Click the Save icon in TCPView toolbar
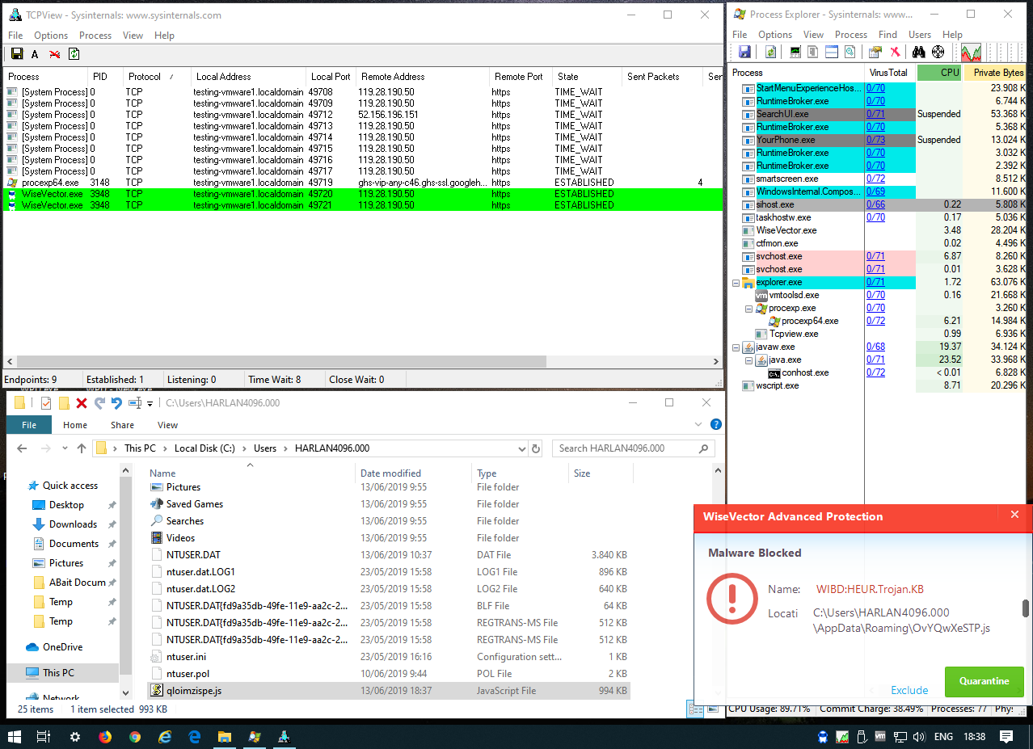The width and height of the screenshot is (1033, 749). tap(16, 54)
